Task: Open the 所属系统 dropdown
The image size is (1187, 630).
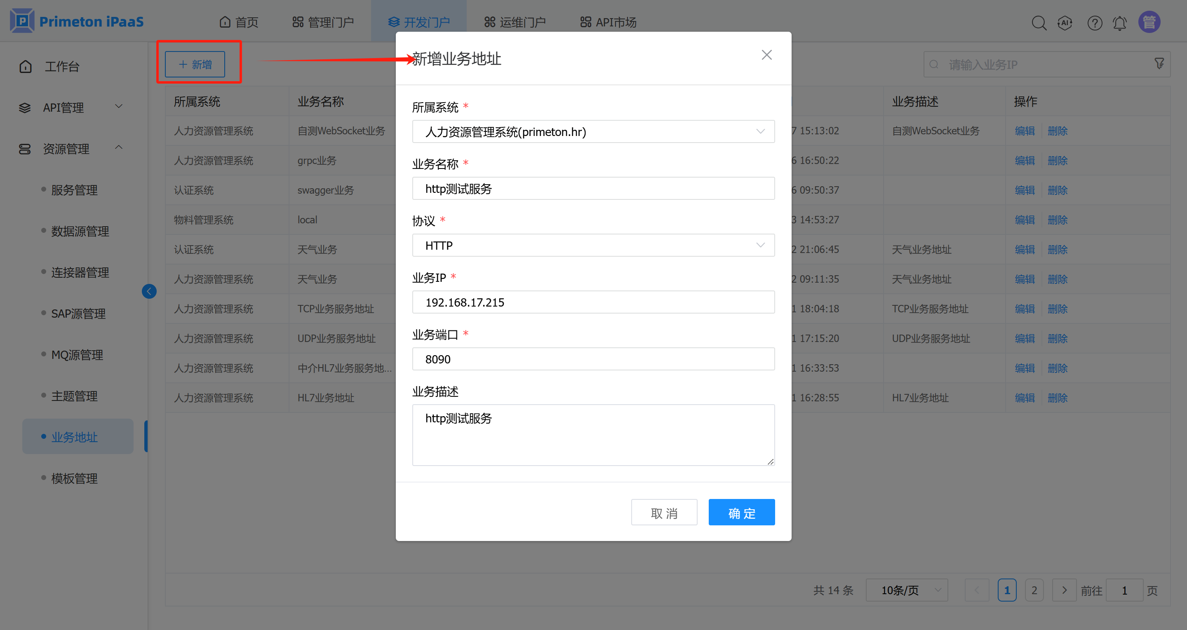Action: 593,132
